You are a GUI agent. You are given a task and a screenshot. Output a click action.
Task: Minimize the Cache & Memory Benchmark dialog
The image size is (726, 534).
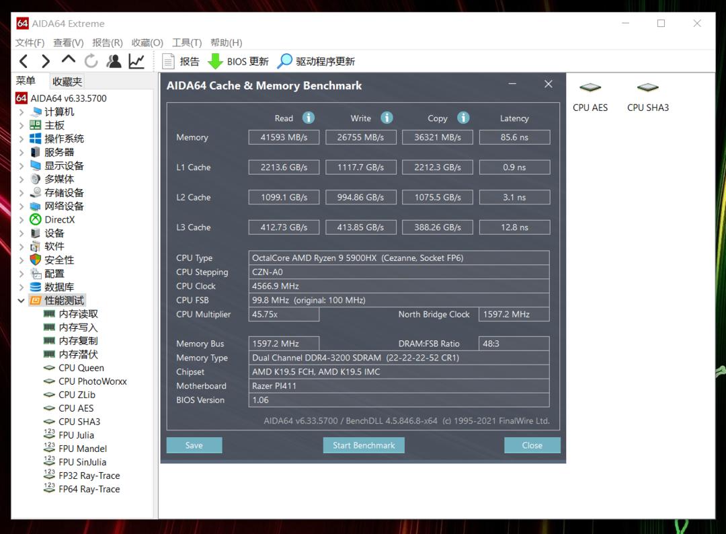click(512, 84)
